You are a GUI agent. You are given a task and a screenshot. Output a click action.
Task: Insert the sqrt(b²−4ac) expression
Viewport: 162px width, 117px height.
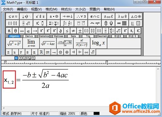(48, 43)
